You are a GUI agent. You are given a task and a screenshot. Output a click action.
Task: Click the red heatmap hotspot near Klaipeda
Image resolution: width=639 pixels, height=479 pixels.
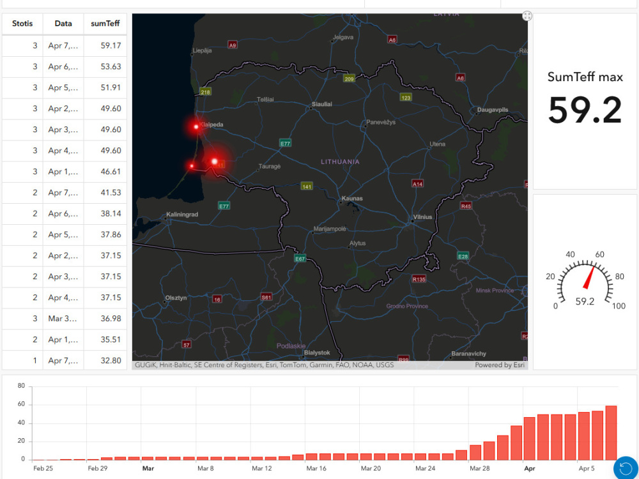pos(196,126)
